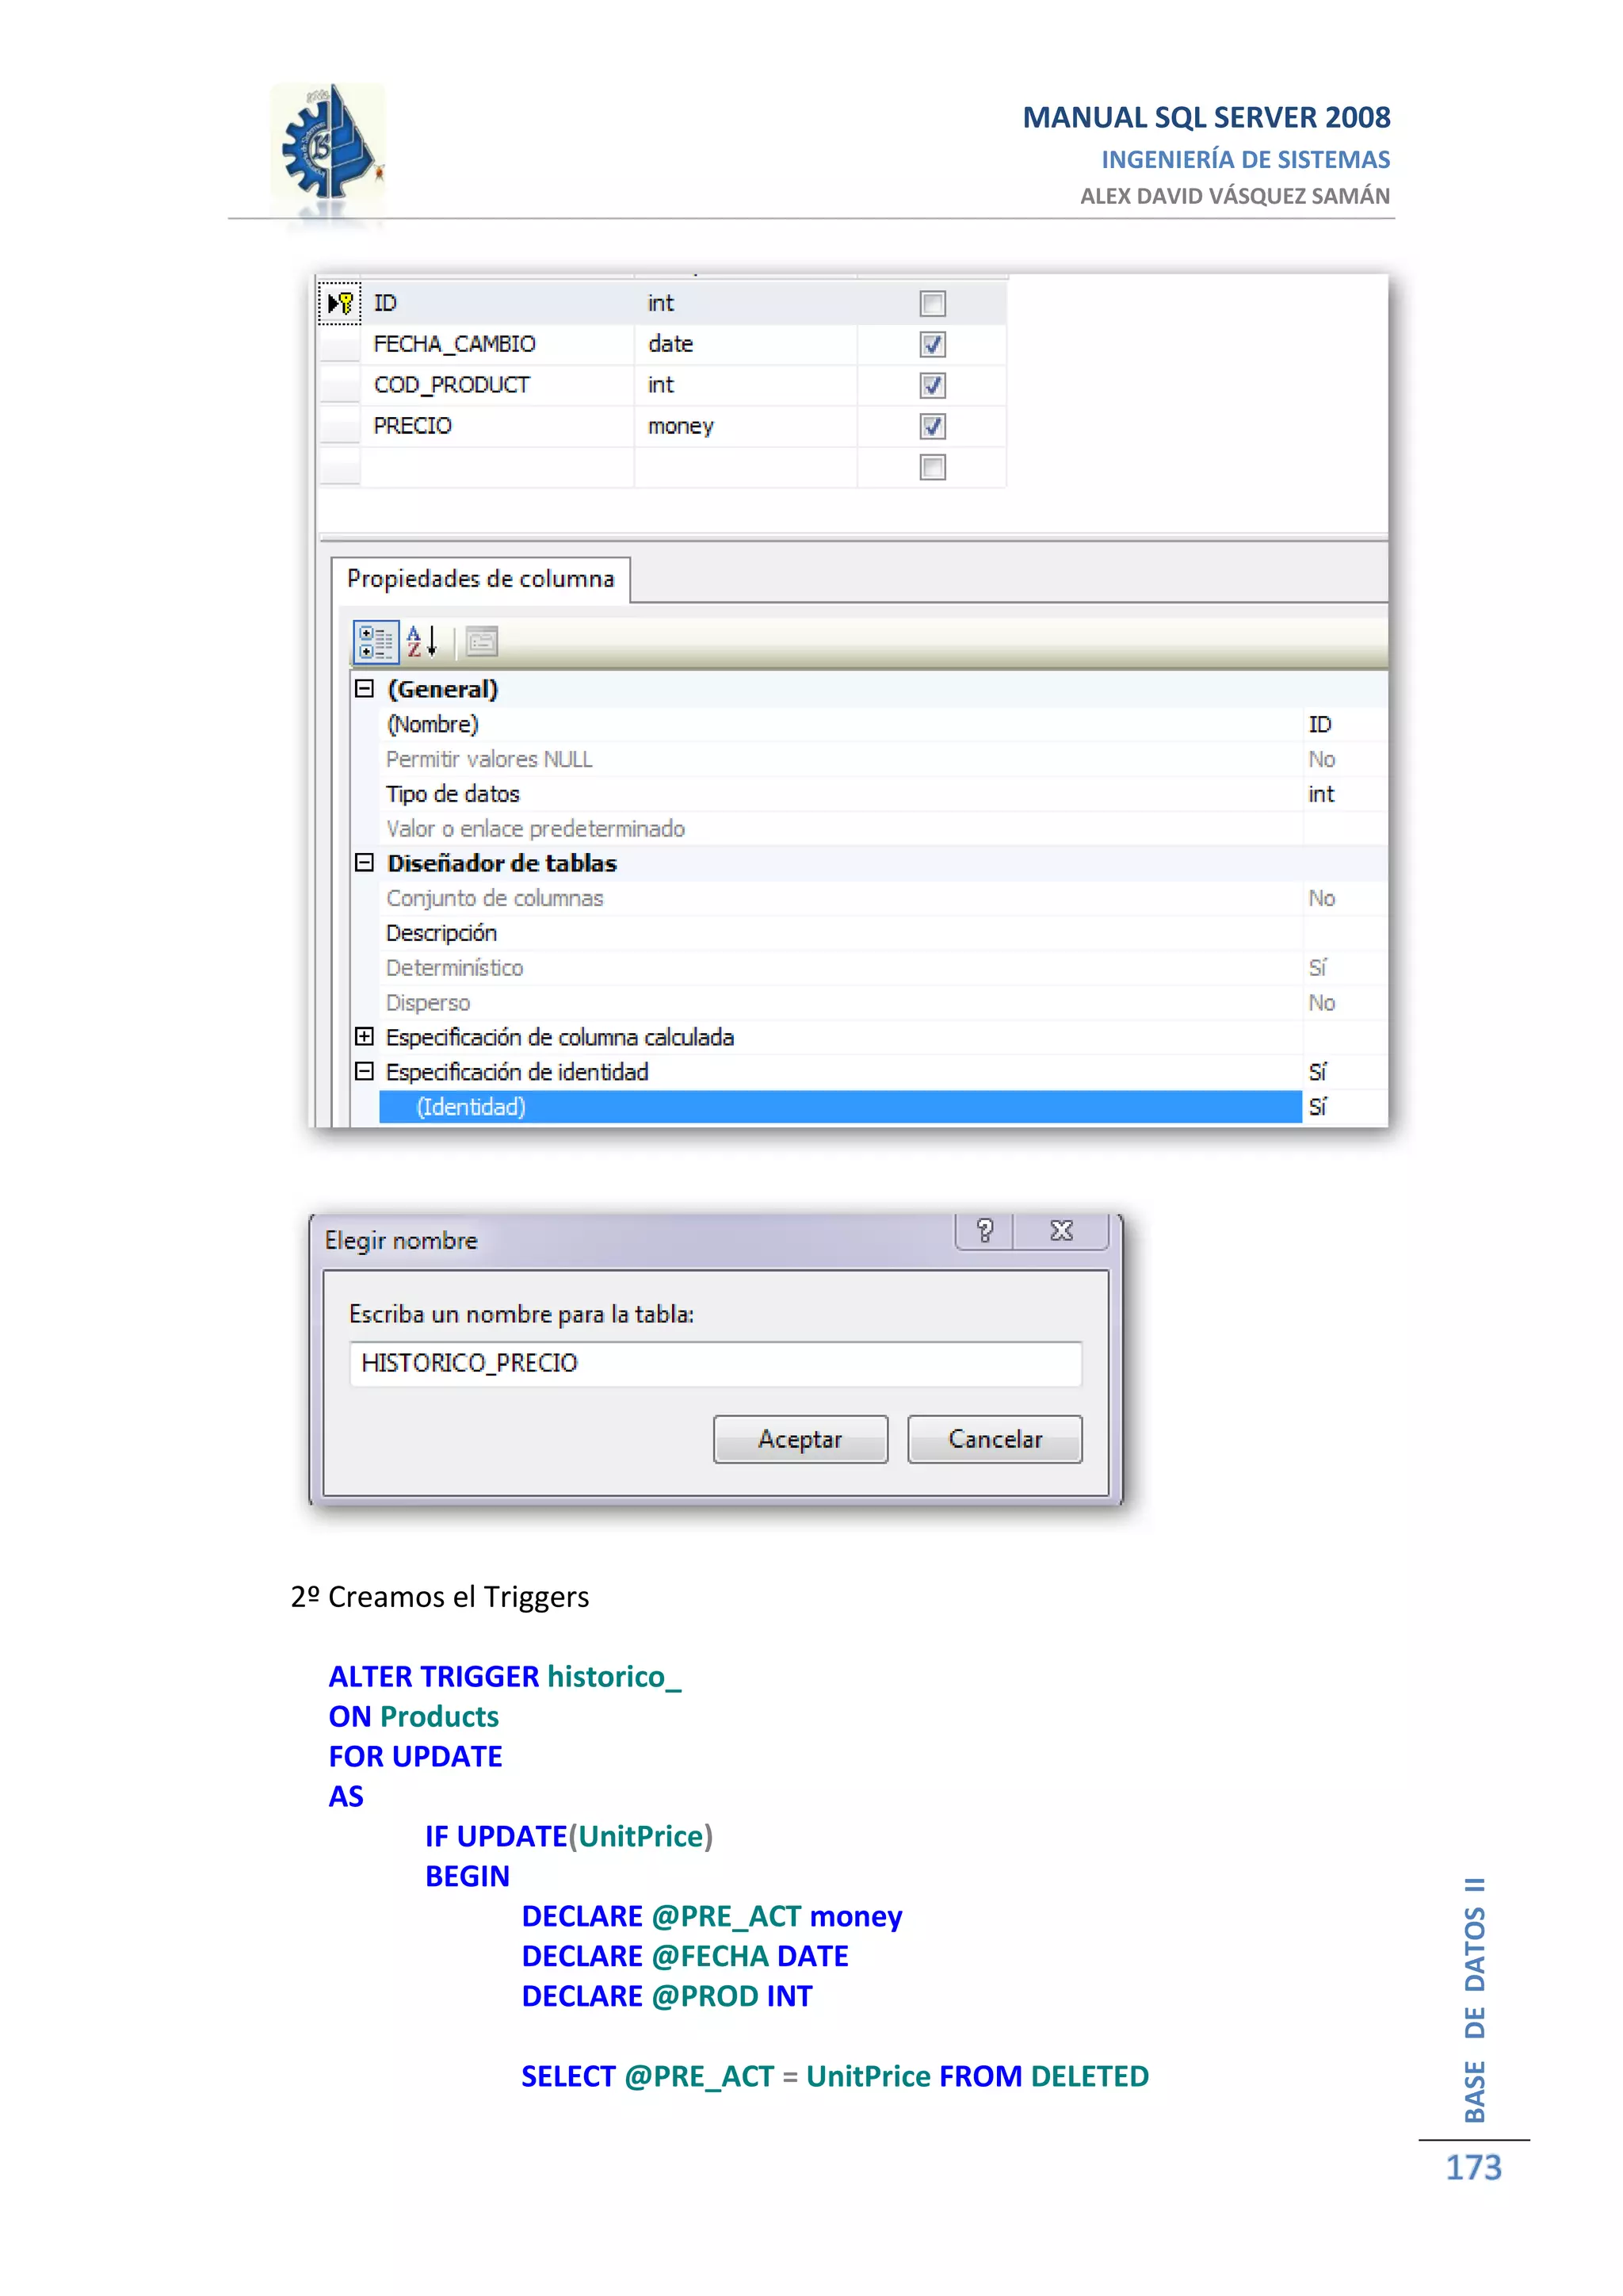This screenshot has width=1623, height=2296.
Task: Click int data type of ID row
Action: [746, 303]
